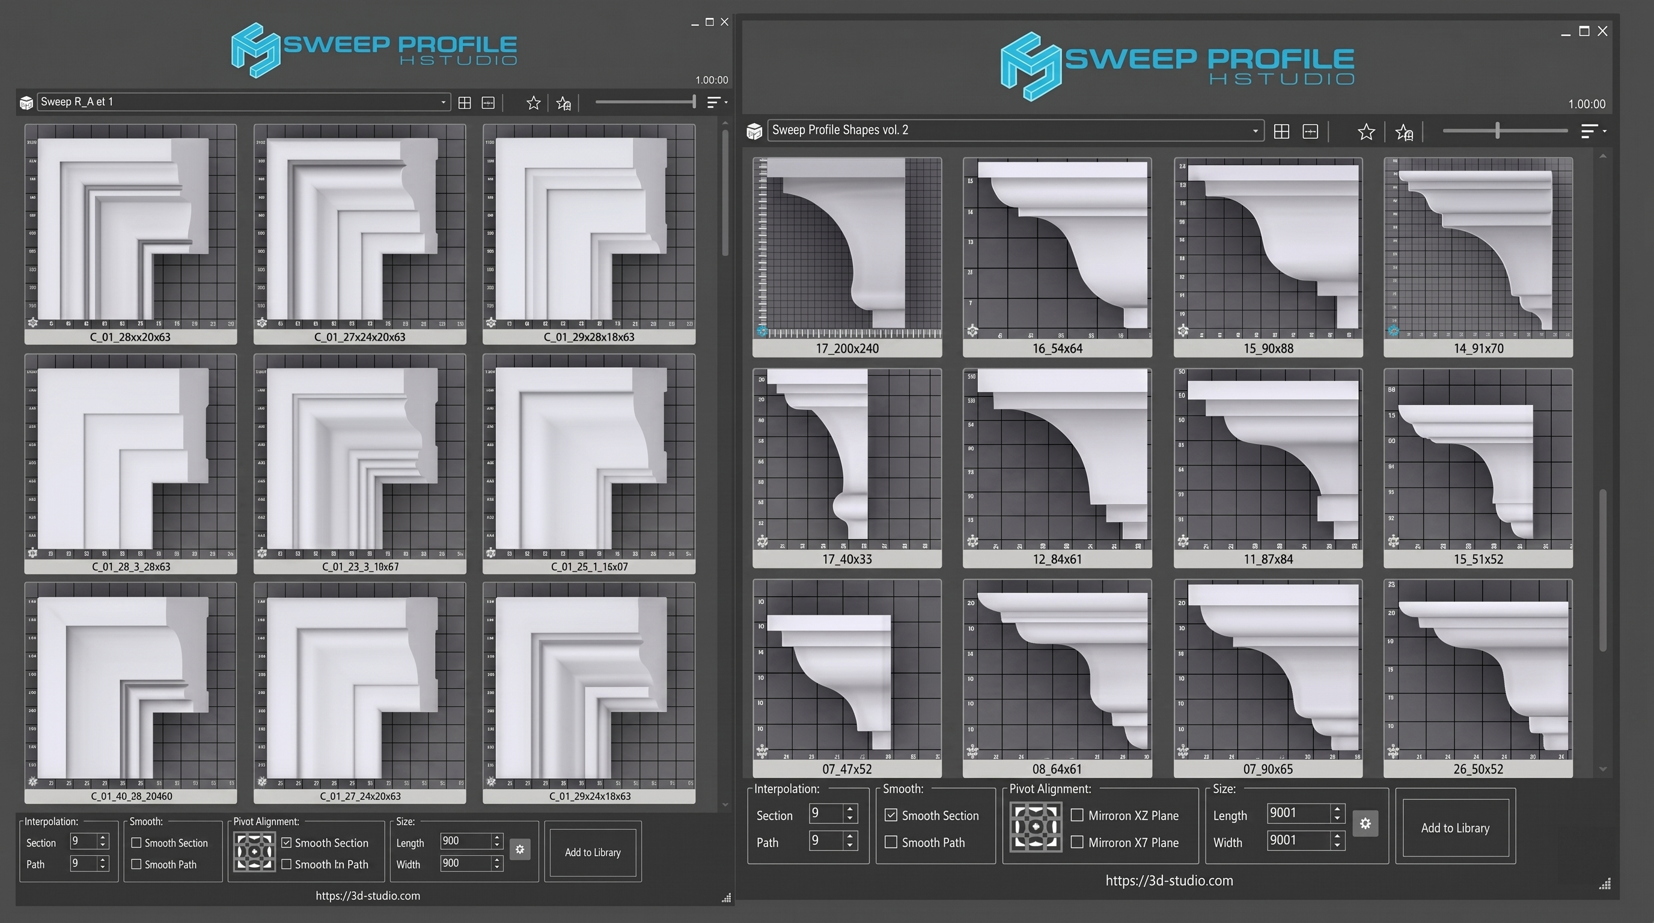Viewport: 1654px width, 923px height.
Task: Click gear icon on C_01_28xx20x63 thumbnail
Action: coord(32,323)
